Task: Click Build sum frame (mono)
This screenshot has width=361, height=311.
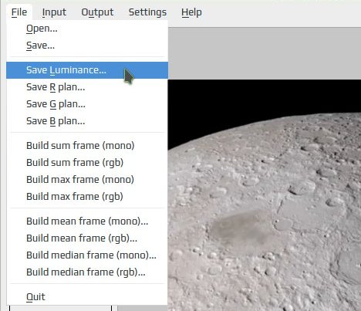Action: [x=87, y=146]
